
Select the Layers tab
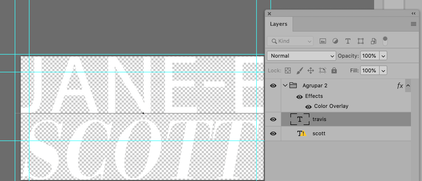pos(279,24)
